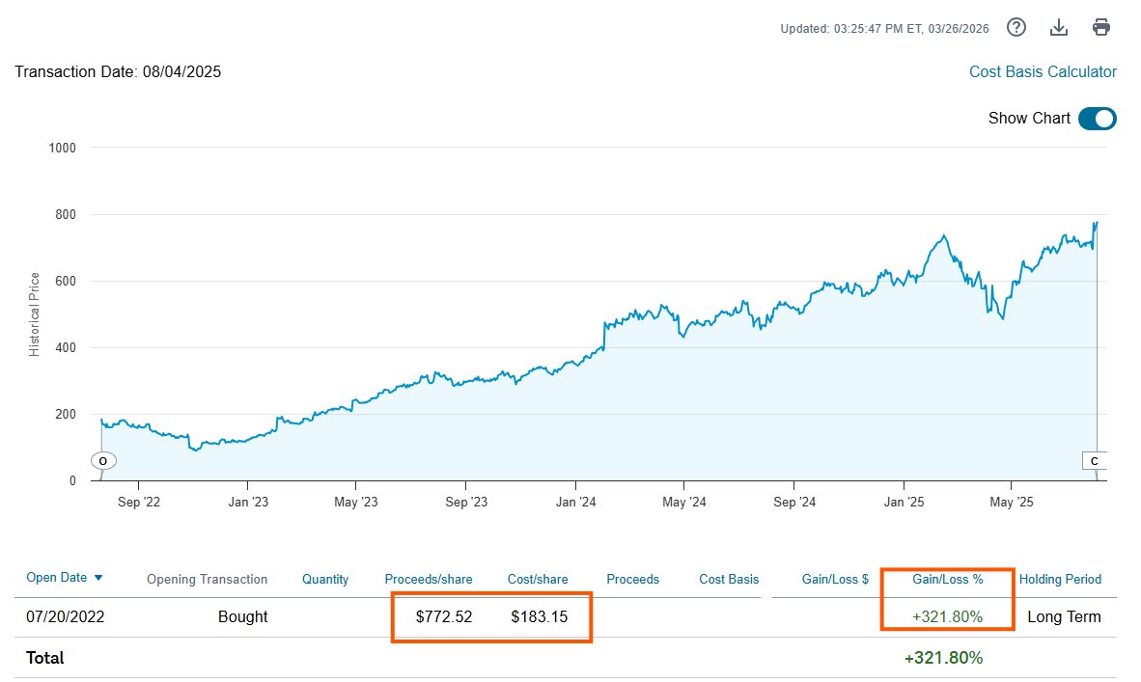This screenshot has height=682, width=1141.
Task: Click the May '24 x-axis label
Action: click(684, 502)
